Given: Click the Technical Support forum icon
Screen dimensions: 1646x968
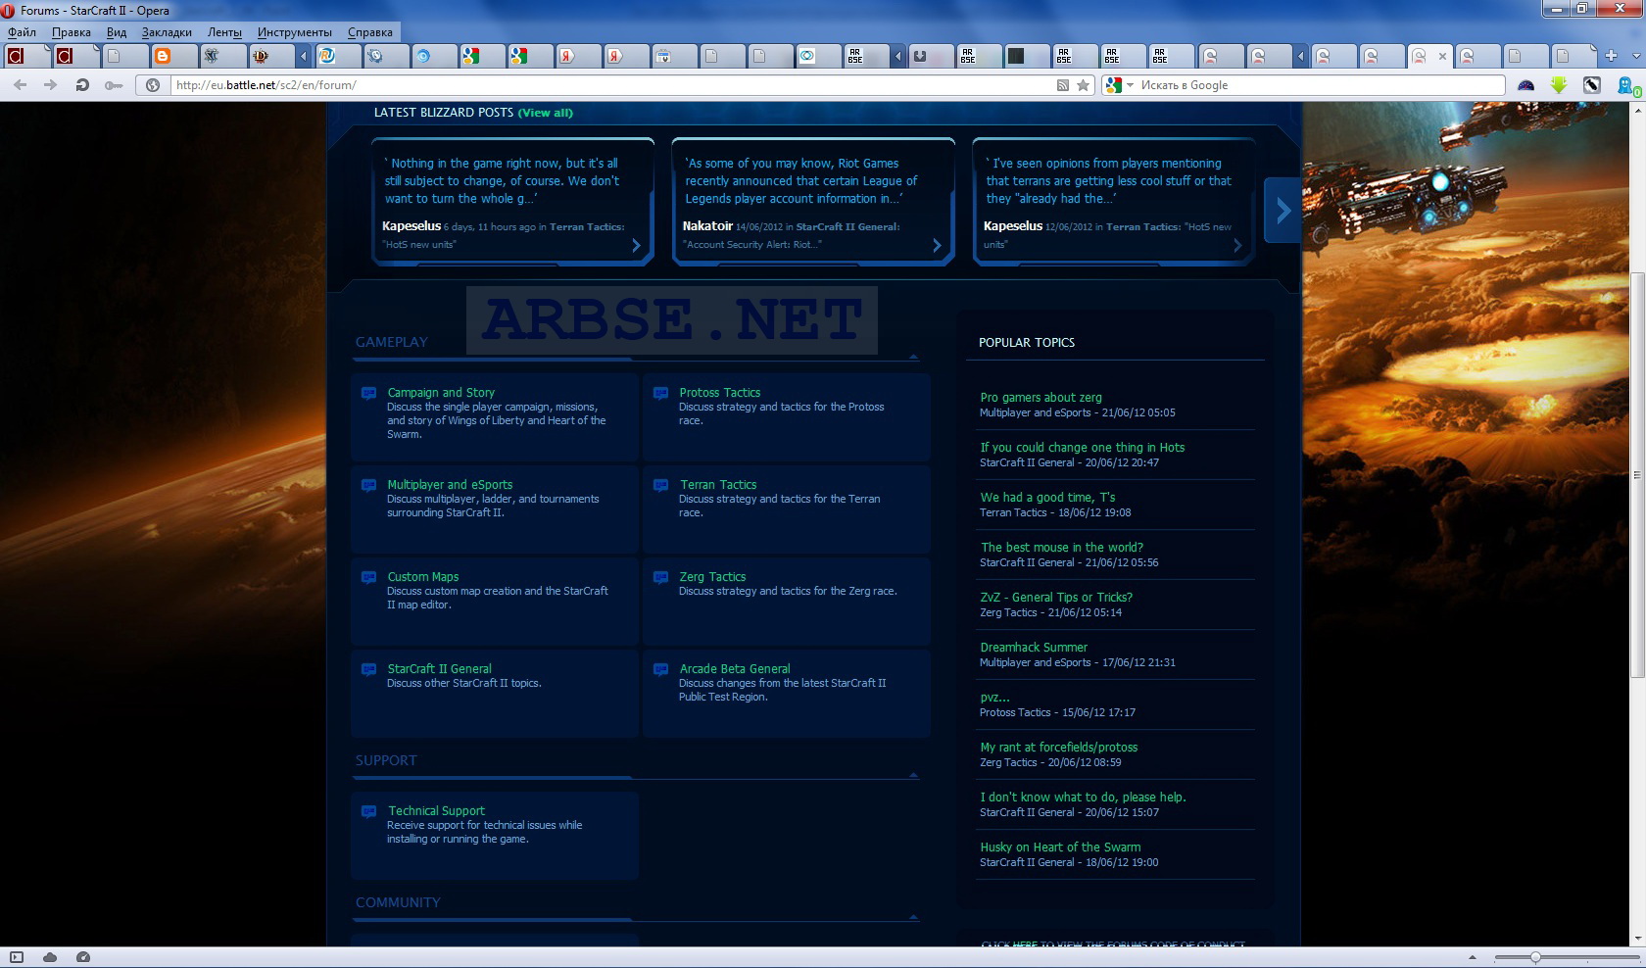Looking at the screenshot, I should click(368, 811).
